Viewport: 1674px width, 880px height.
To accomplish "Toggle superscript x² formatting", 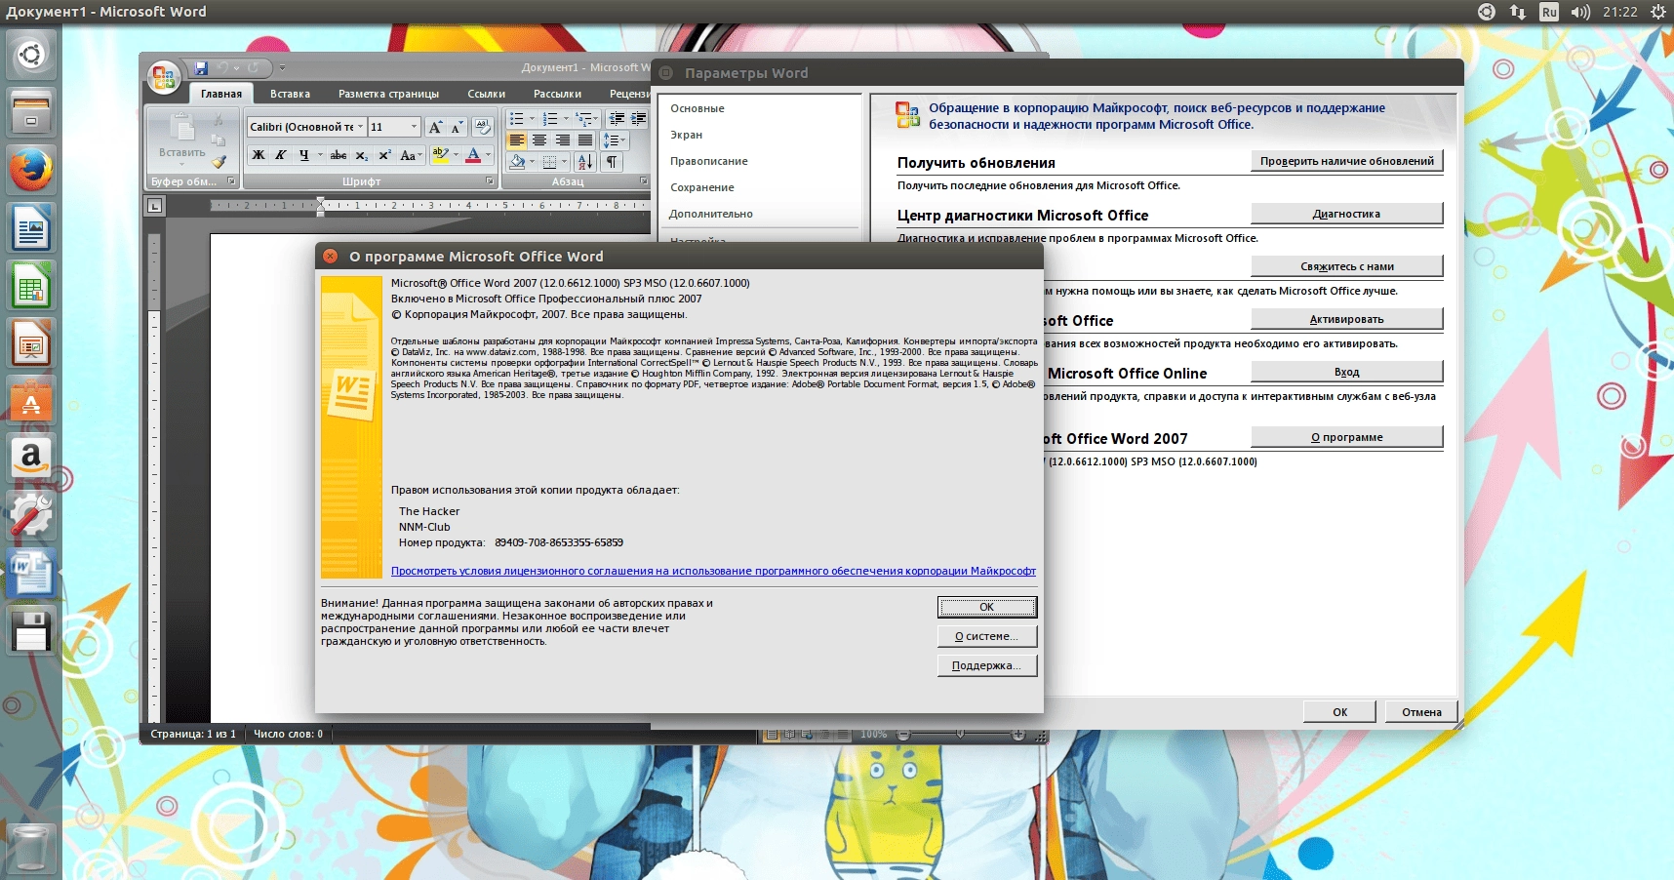I will tap(385, 155).
